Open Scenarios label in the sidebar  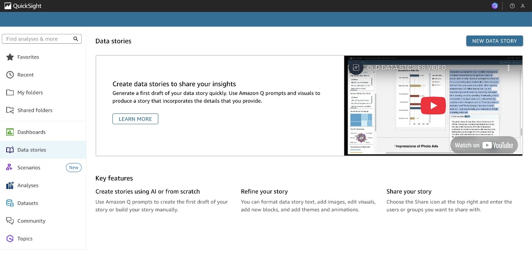tap(29, 168)
